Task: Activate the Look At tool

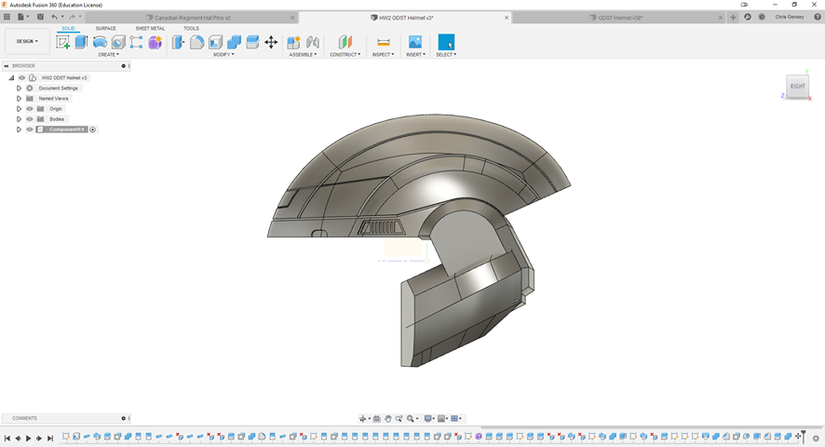Action: (377, 418)
